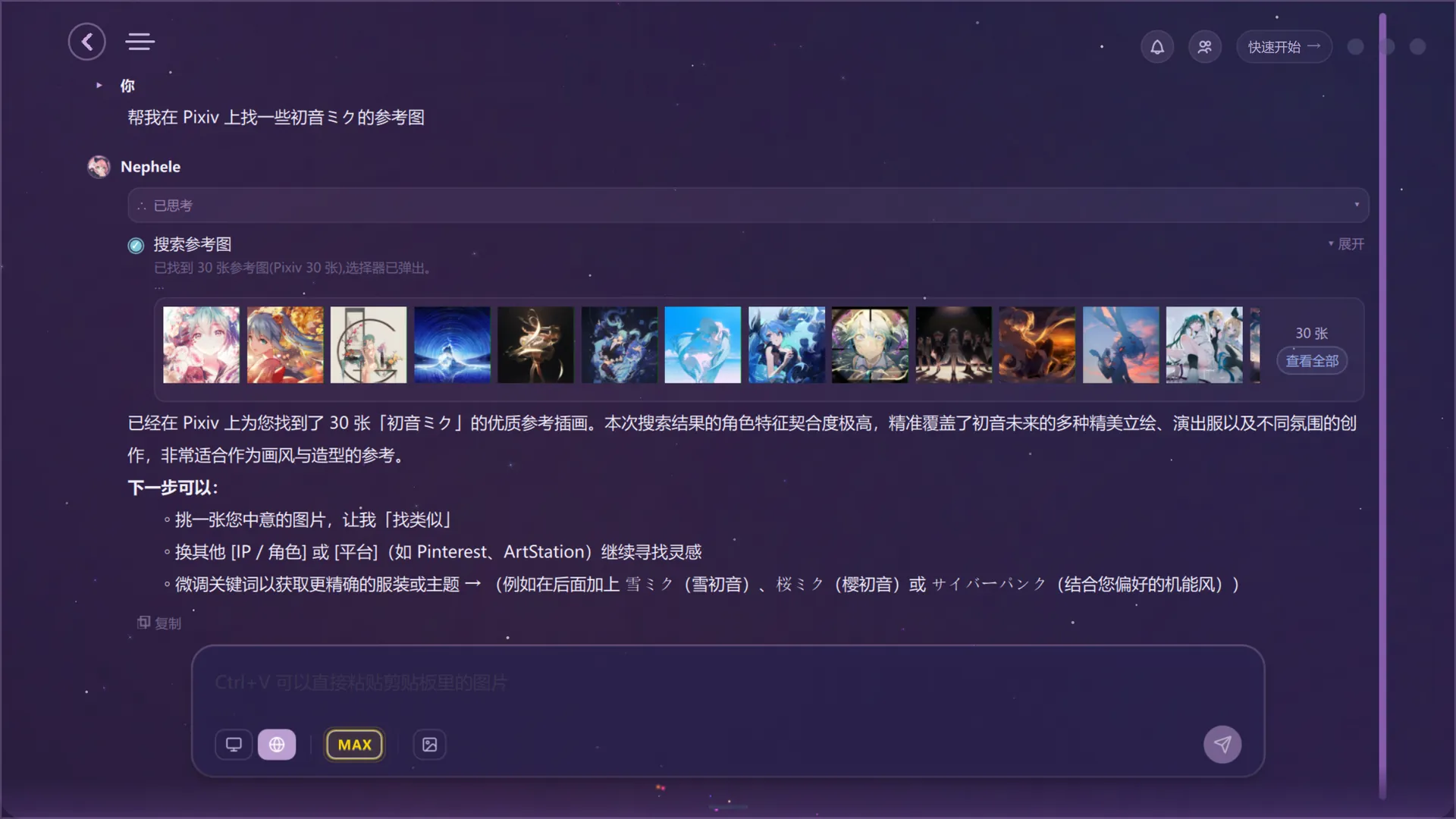This screenshot has width=1456, height=819.
Task: Open the dark stage group thumbnail
Action: 954,345
